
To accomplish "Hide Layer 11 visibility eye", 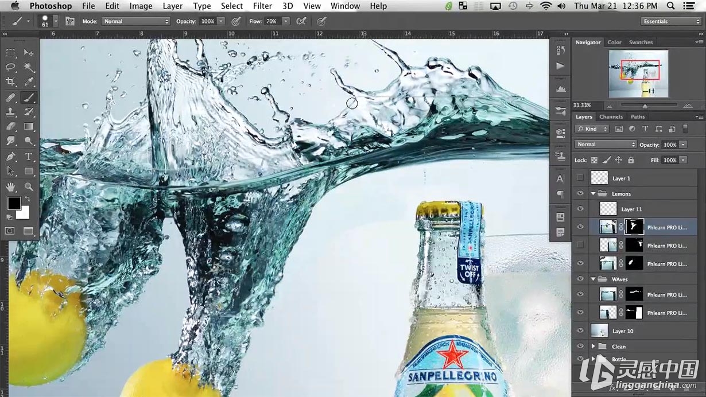I will click(580, 209).
